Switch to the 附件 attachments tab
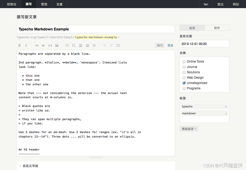Screen dimensions: 246x170 click(217, 28)
